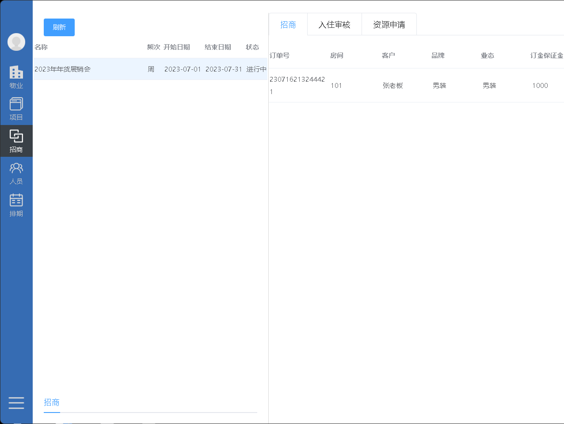Click the 开始日期 column header
This screenshot has width=564, height=424.
click(x=177, y=47)
